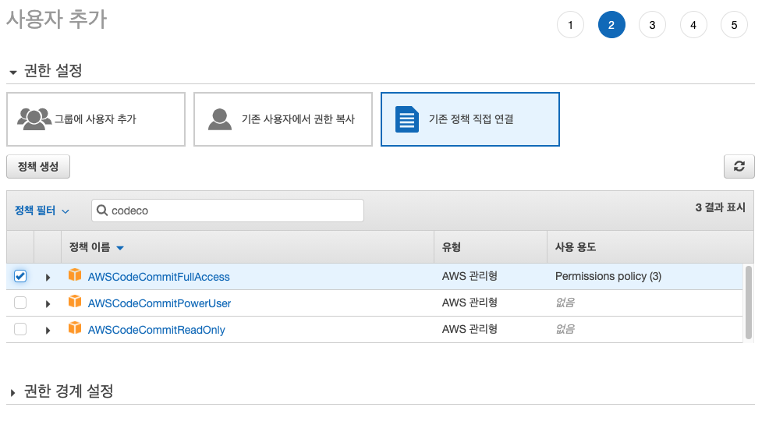Jump to wizard step 5
The image size is (769, 439).
point(734,24)
